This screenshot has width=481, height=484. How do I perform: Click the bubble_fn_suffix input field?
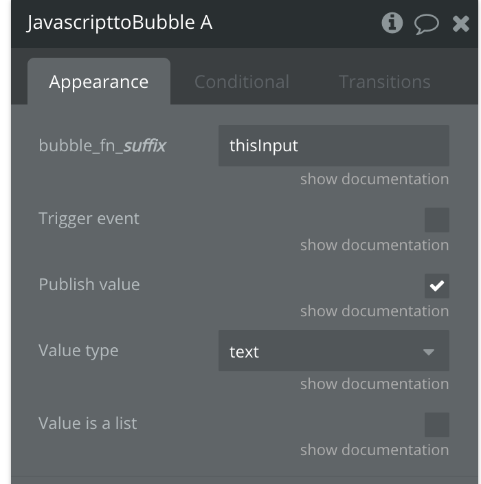[333, 146]
